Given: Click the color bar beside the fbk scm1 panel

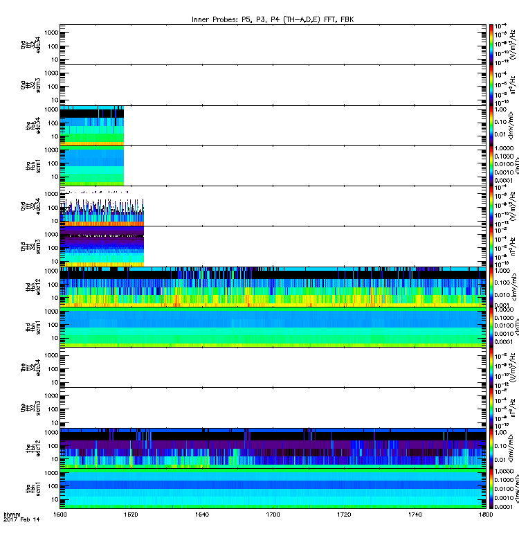Looking at the screenshot, I should 491,489.
